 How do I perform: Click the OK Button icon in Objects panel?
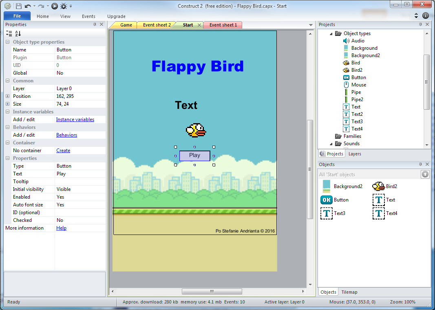(x=327, y=200)
